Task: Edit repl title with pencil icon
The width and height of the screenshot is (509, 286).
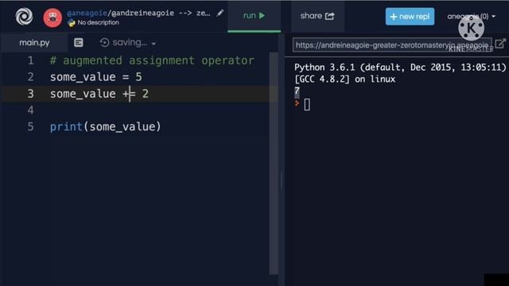Action: tap(220, 13)
